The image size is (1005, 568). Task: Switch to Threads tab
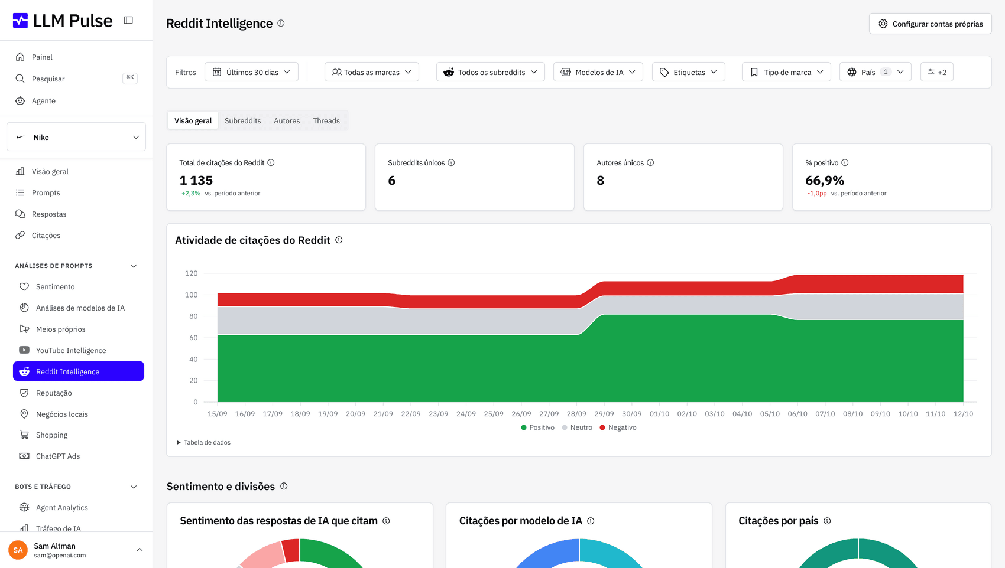tap(326, 120)
